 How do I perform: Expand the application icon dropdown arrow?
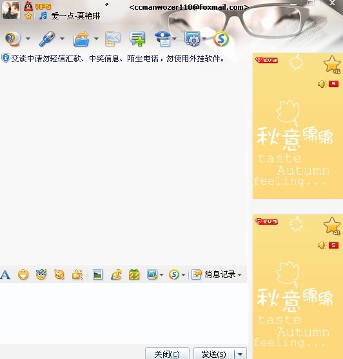coord(204,39)
